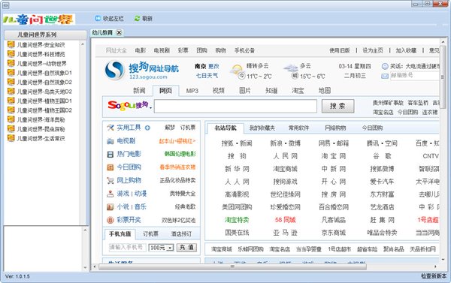Click the sunny-to-cloudy weather icon
Image resolution: width=451 pixels, height=283 pixels.
[237, 69]
